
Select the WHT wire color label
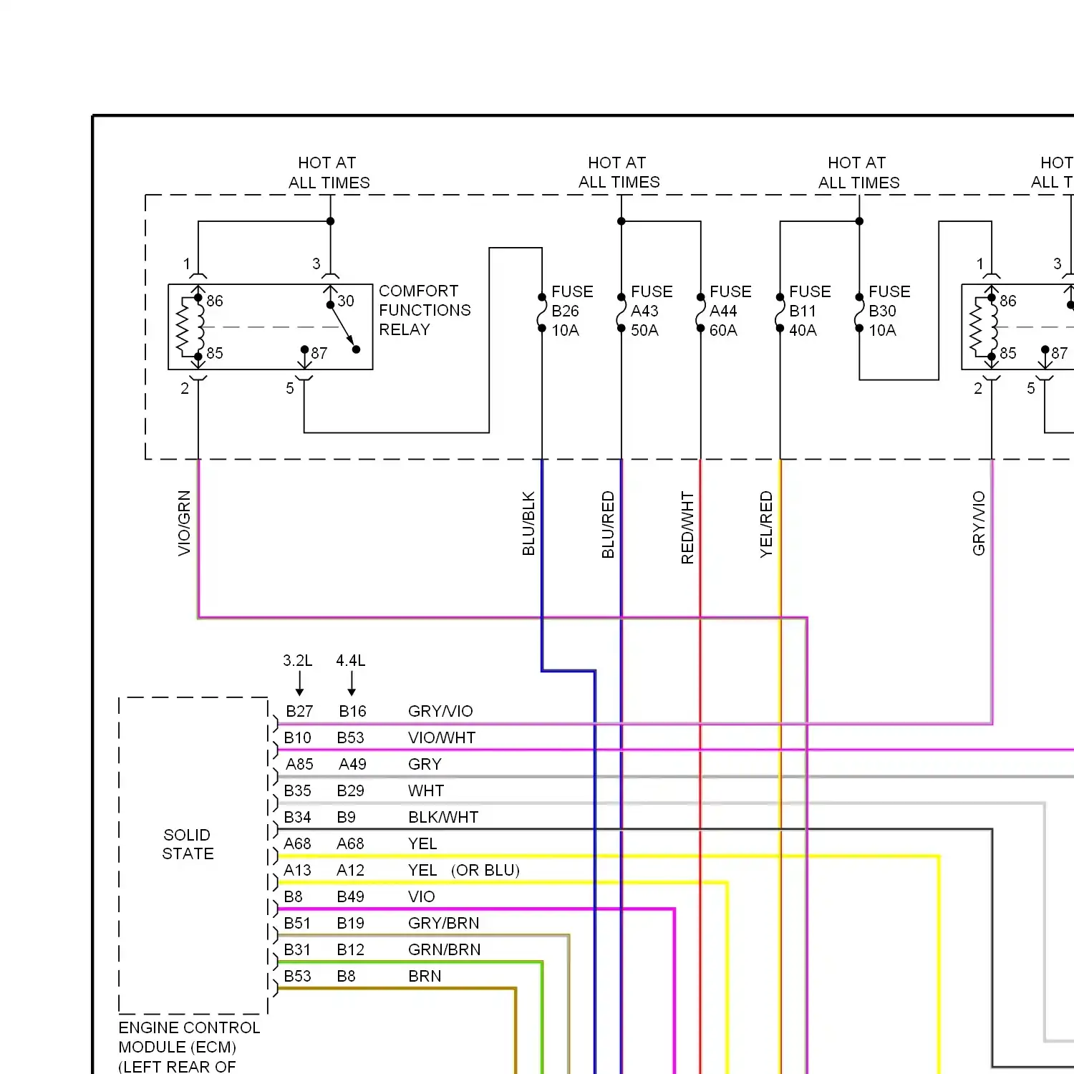click(x=426, y=790)
